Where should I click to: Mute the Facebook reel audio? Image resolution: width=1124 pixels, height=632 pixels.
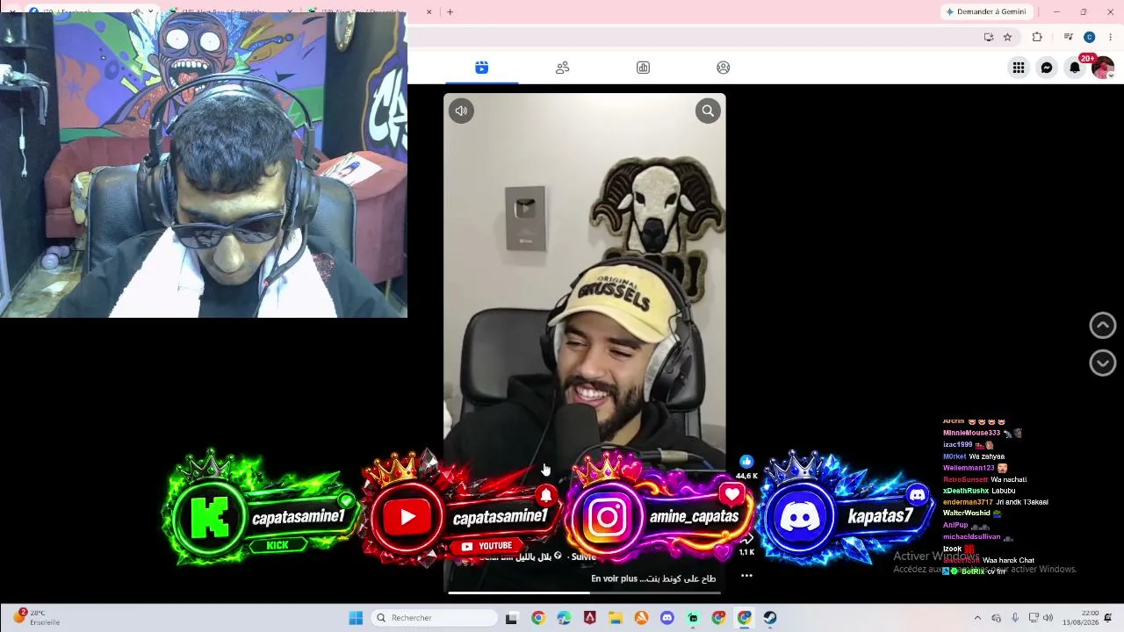pyautogui.click(x=461, y=111)
